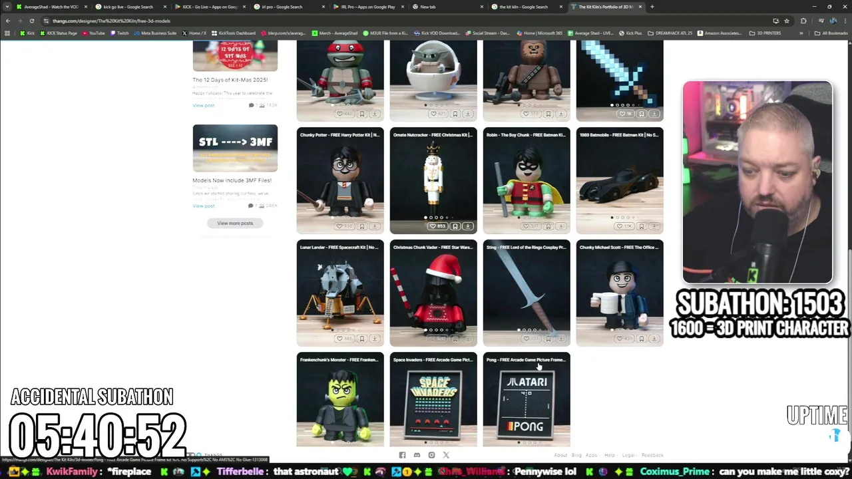Open the Pong Atari picture frame thumbnail
Screen dimensions: 852x479
[527, 404]
